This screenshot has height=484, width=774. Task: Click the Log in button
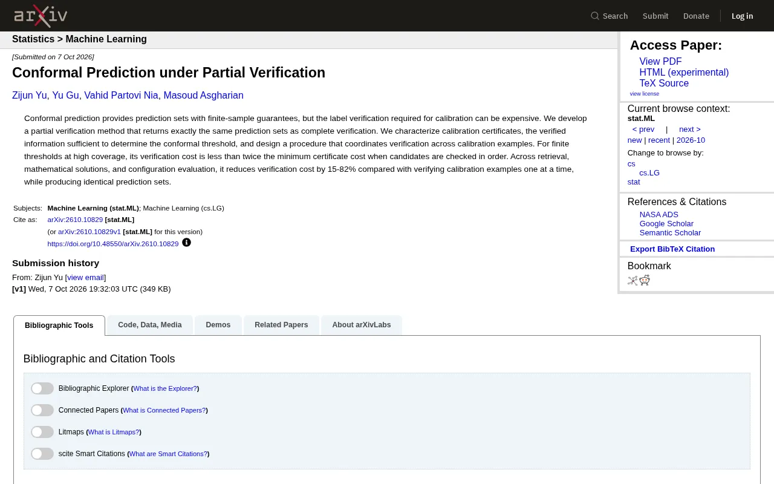tap(742, 16)
